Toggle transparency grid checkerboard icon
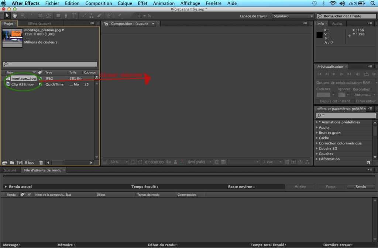The width and height of the screenshot is (378, 248). (223, 162)
